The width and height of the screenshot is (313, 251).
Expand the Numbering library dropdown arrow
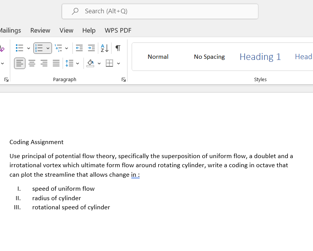48,48
